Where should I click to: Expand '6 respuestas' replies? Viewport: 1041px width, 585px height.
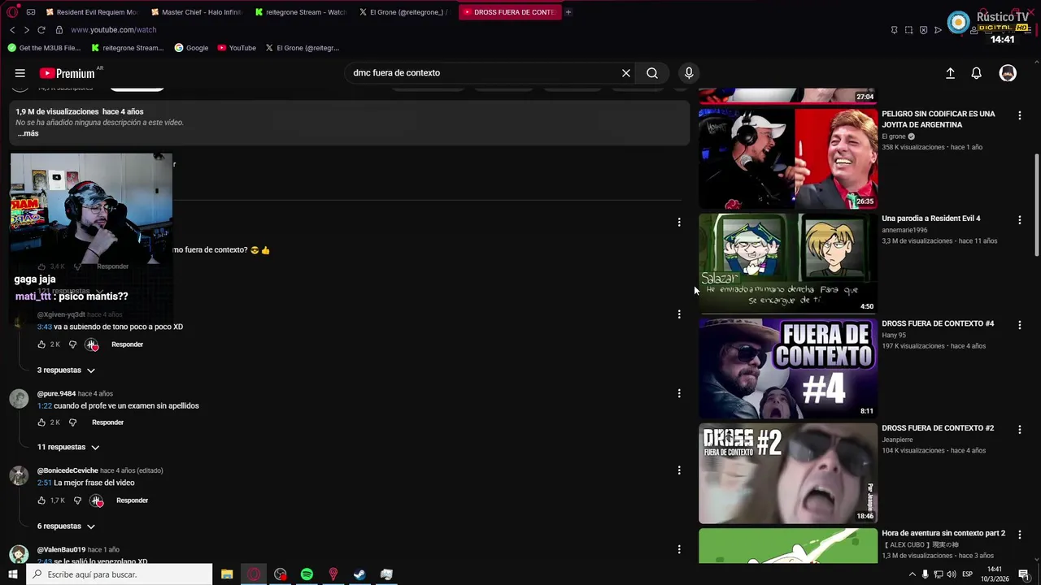(x=66, y=526)
